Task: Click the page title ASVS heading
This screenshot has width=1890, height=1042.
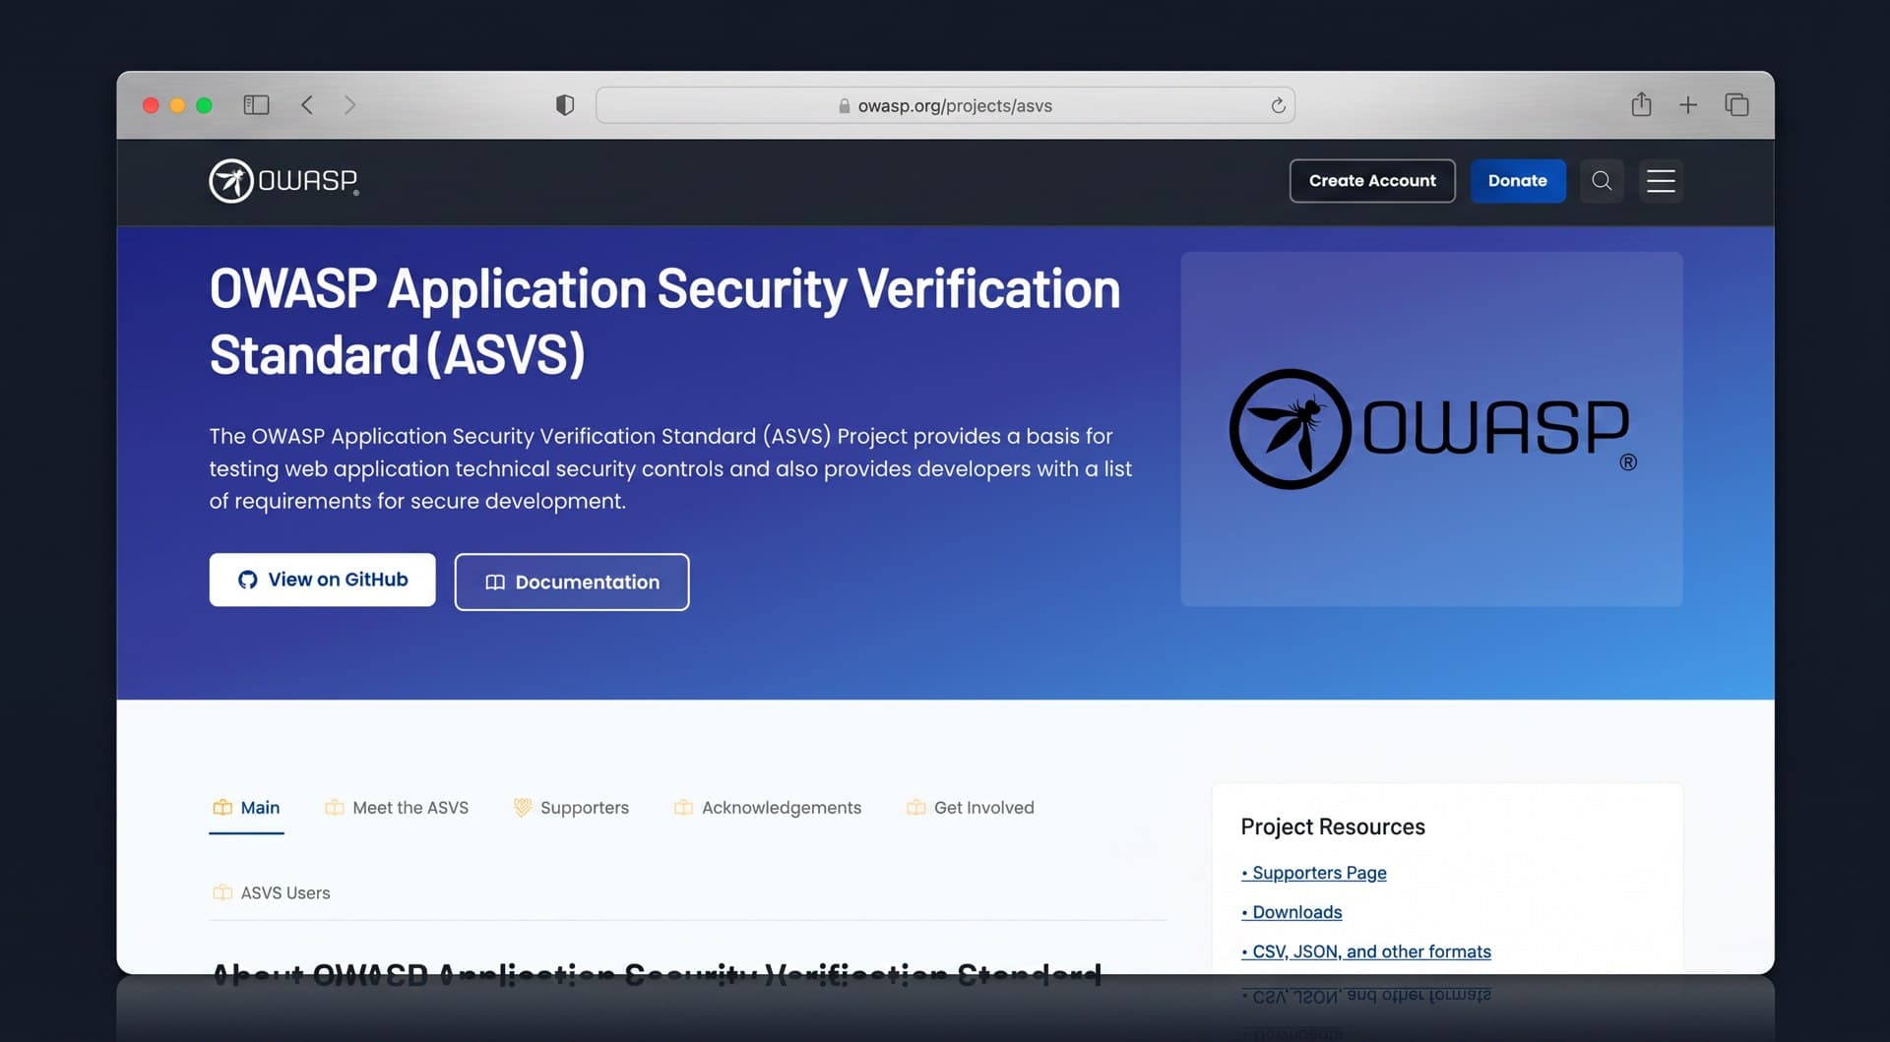Action: click(664, 322)
